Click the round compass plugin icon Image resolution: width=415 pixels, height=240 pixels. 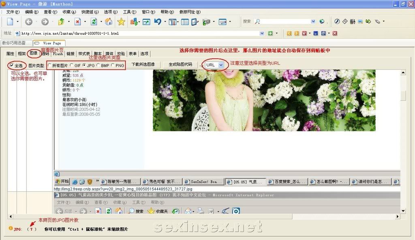click(337, 21)
